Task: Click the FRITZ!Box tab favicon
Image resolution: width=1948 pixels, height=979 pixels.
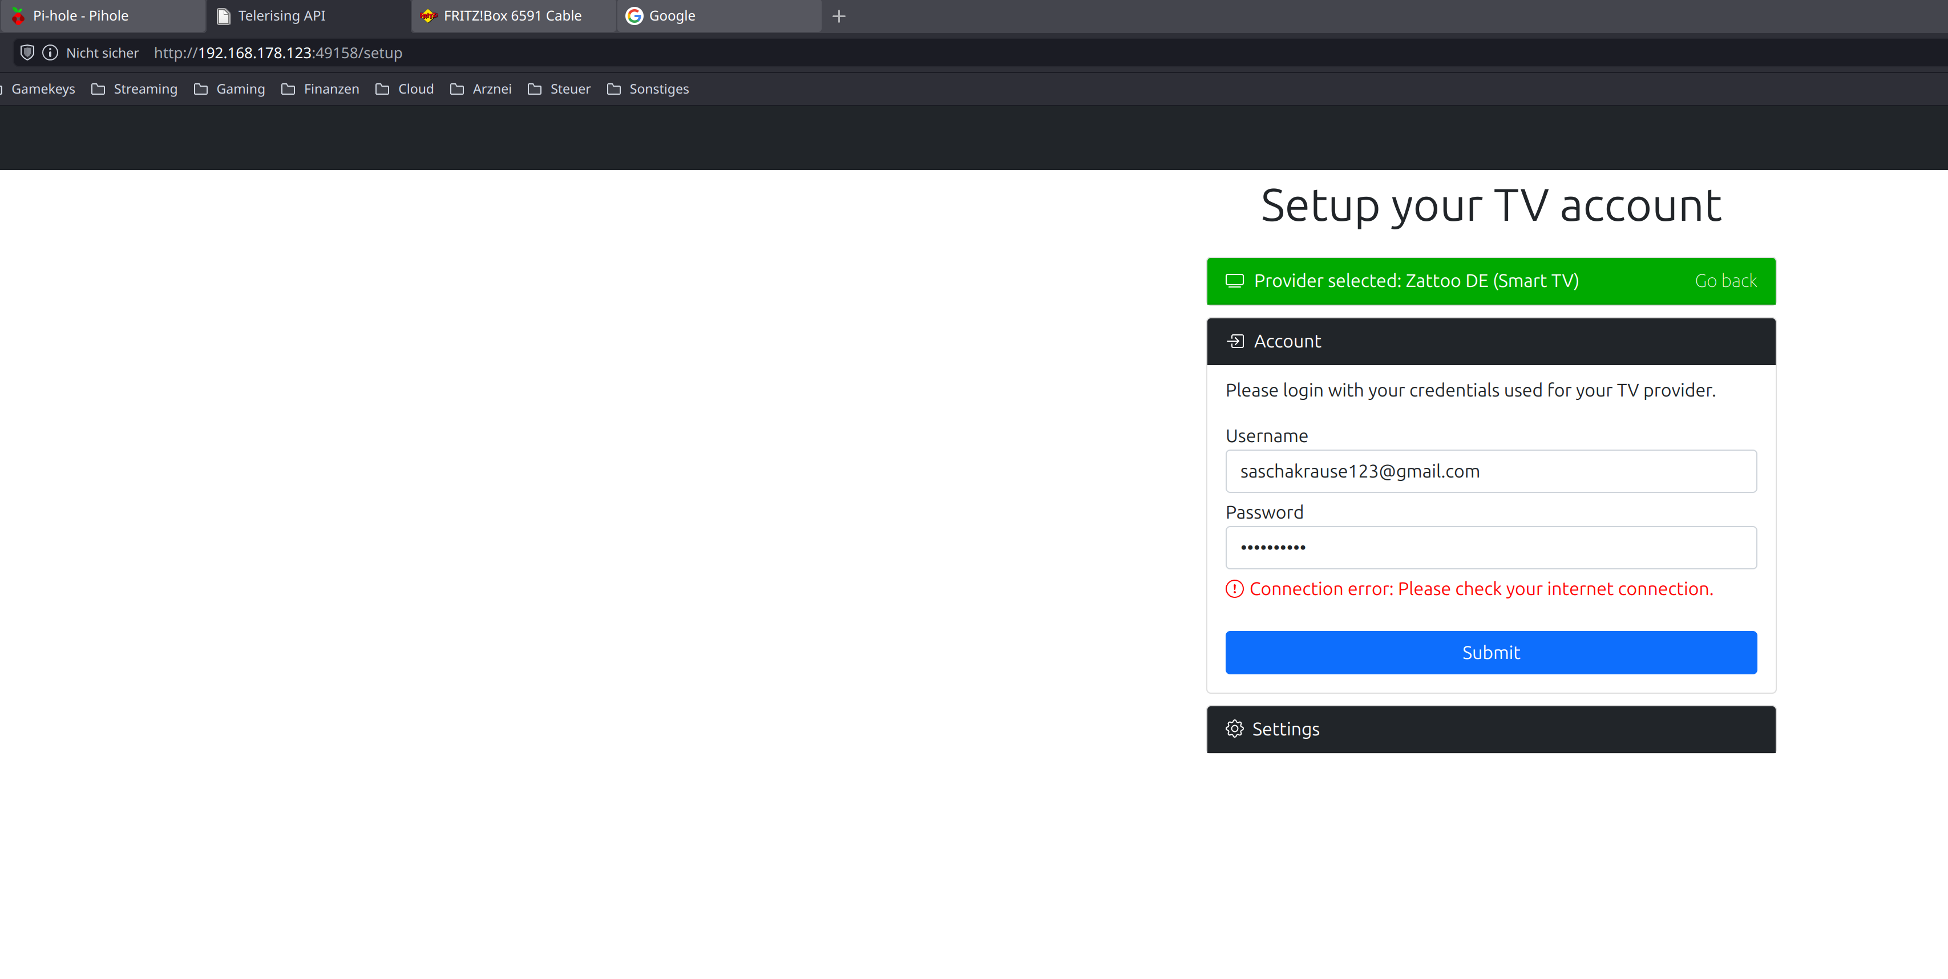Action: click(x=429, y=16)
